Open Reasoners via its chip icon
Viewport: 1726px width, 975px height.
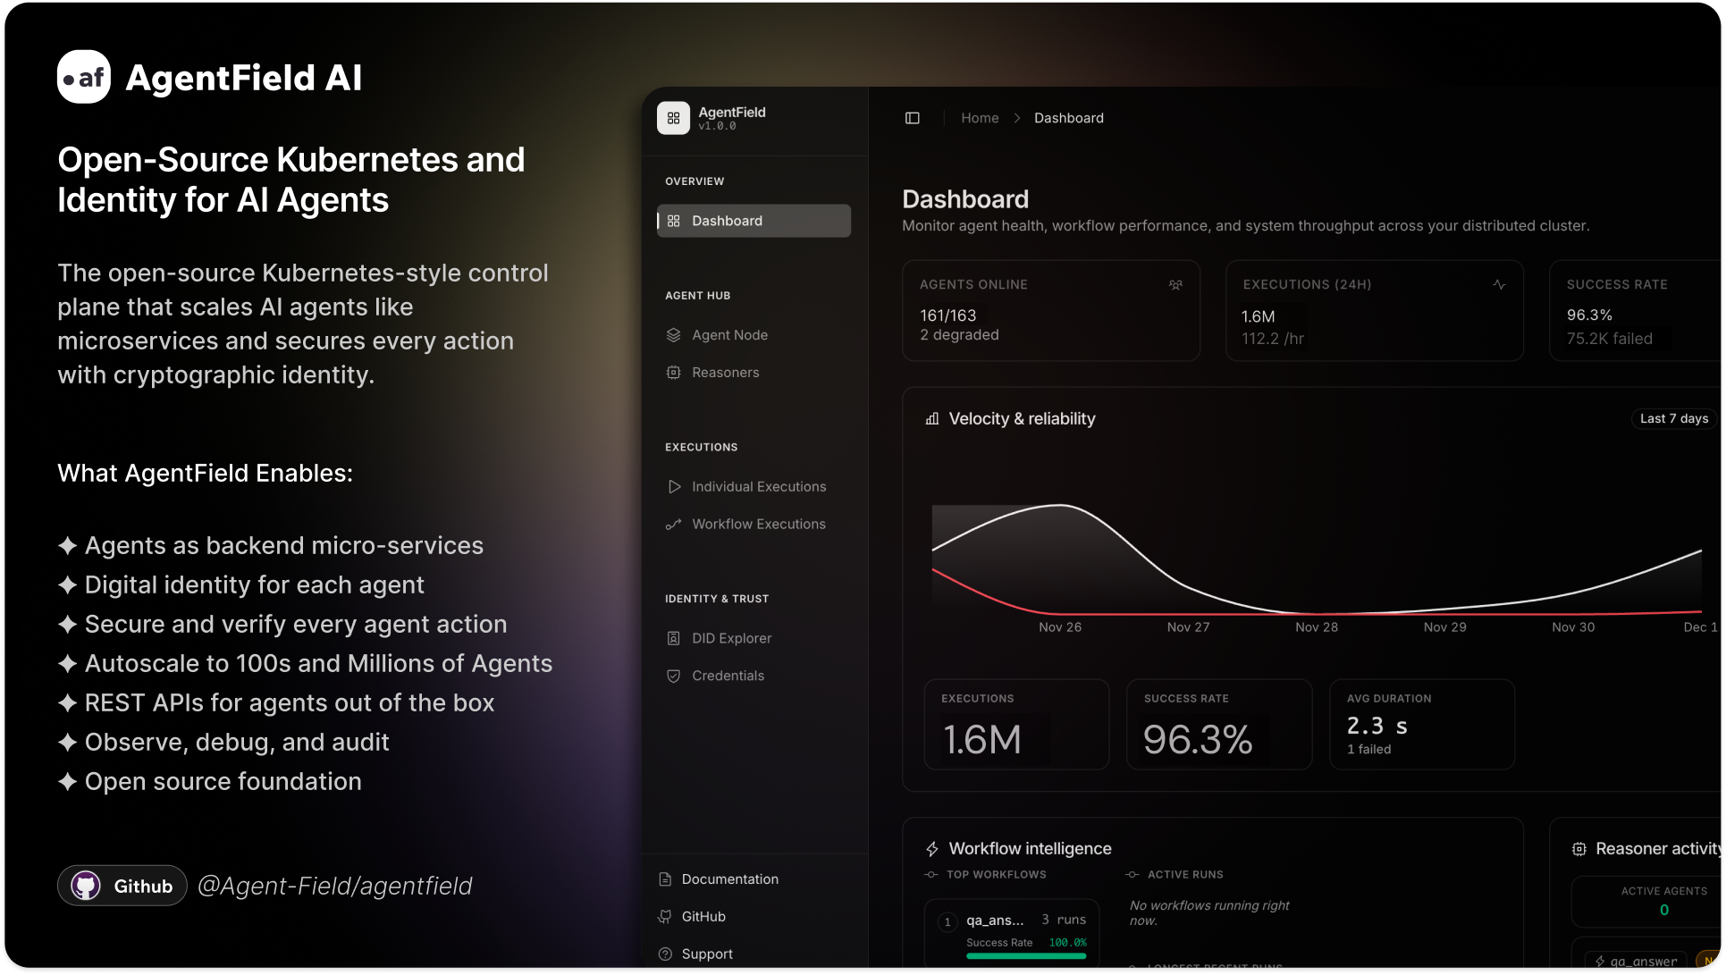(x=673, y=372)
